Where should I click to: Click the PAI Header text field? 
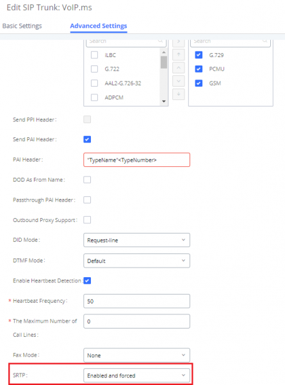click(136, 160)
